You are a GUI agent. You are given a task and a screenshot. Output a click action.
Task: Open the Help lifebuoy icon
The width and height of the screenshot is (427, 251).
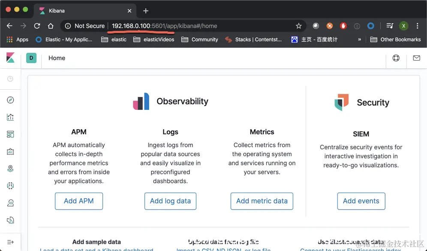[x=396, y=58]
